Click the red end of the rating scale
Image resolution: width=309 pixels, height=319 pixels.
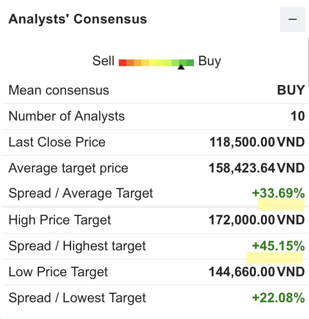click(123, 63)
